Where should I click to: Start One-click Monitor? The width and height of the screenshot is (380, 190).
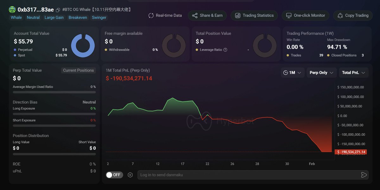[x=306, y=16]
